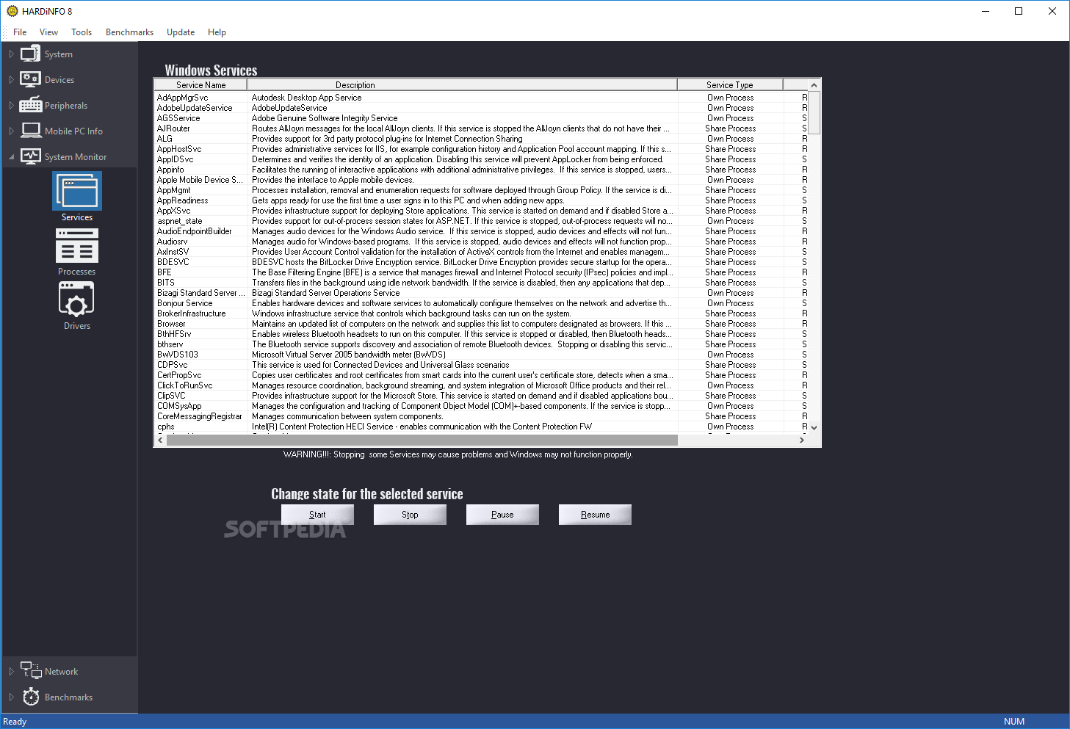
Task: Select the aspnet_state service row
Action: pyautogui.click(x=480, y=221)
